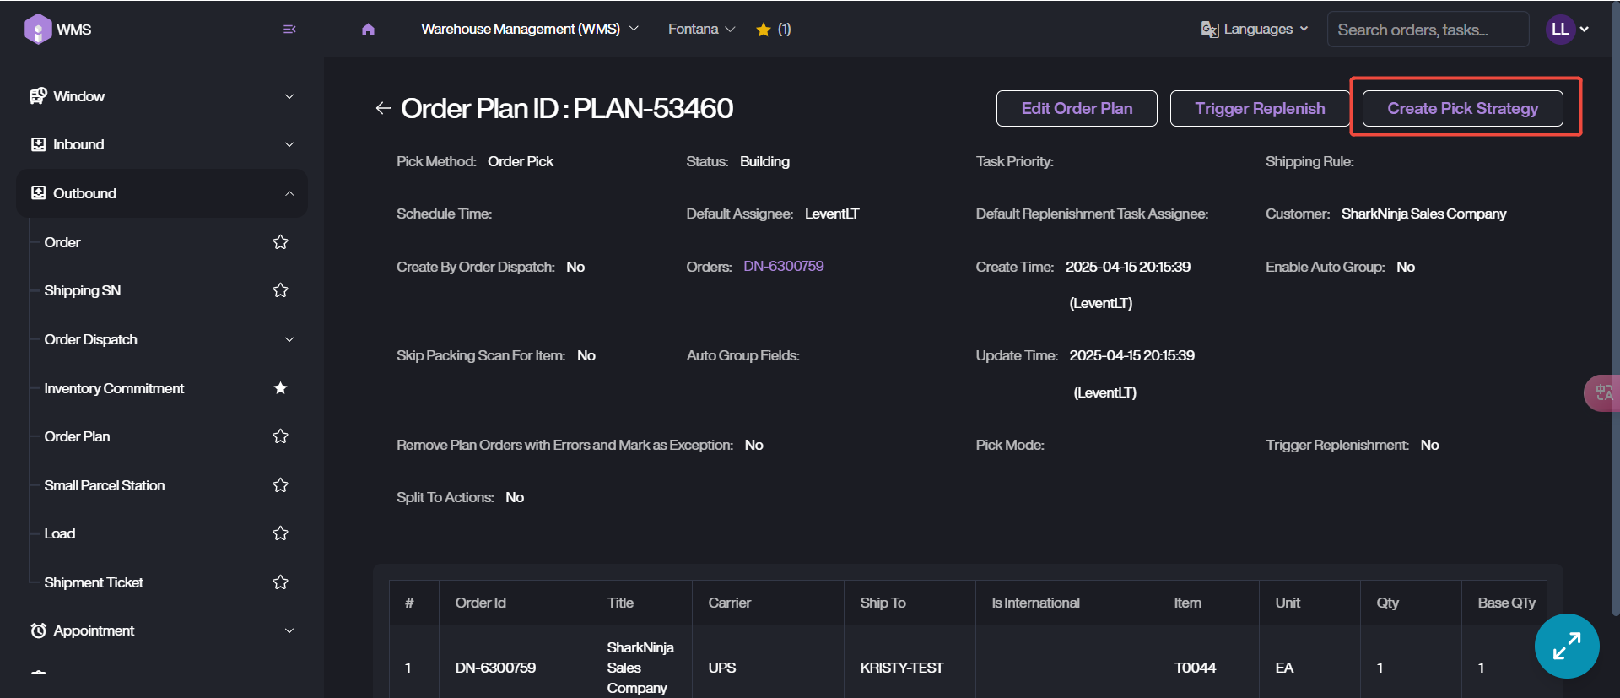1620x698 pixels.
Task: Click the expand fullscreen floating button
Action: pos(1566,646)
